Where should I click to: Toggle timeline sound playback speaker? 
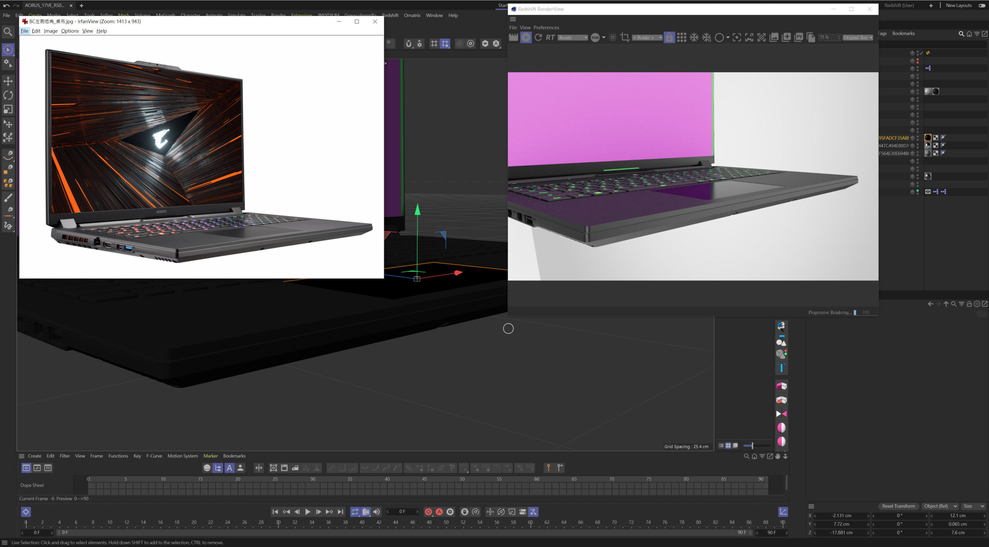377,512
